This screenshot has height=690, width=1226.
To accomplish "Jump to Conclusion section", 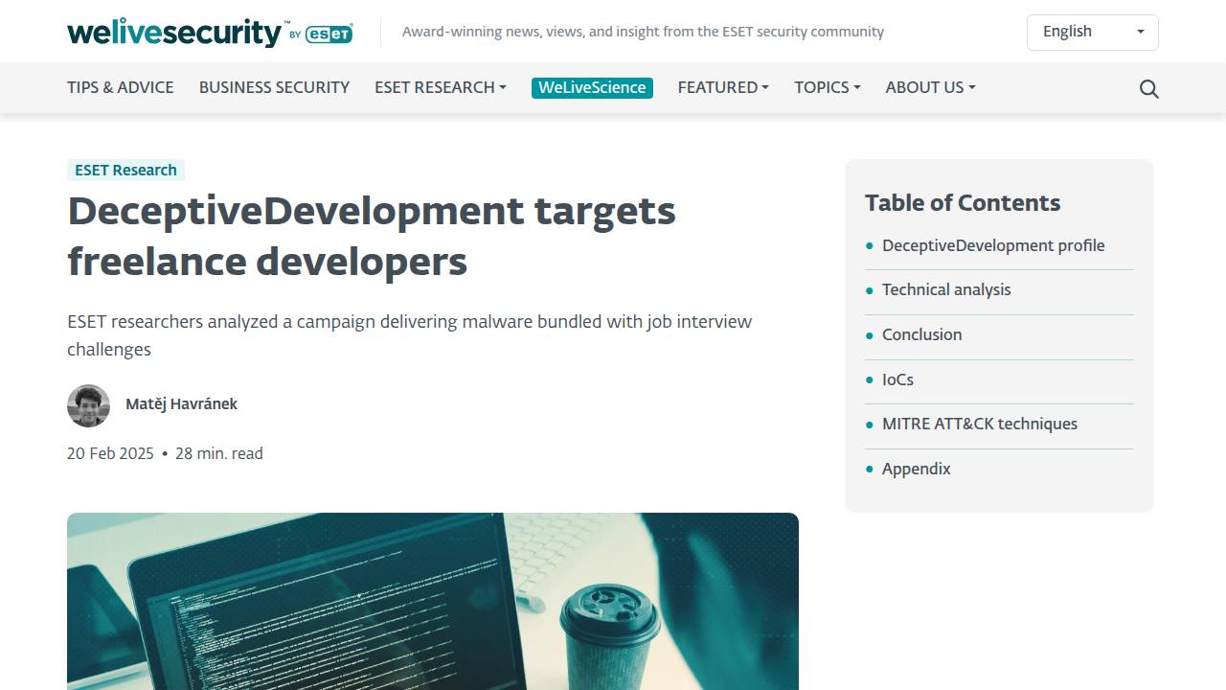I will pyautogui.click(x=921, y=334).
